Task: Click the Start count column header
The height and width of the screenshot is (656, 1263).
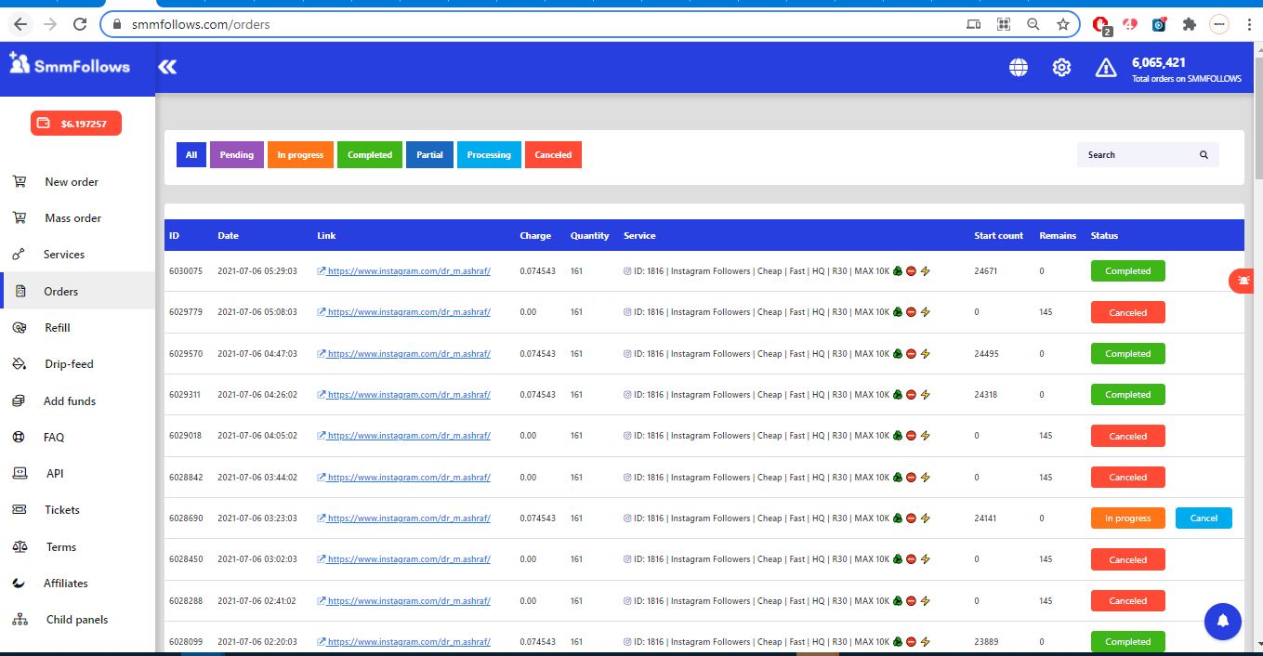Action: 998,236
